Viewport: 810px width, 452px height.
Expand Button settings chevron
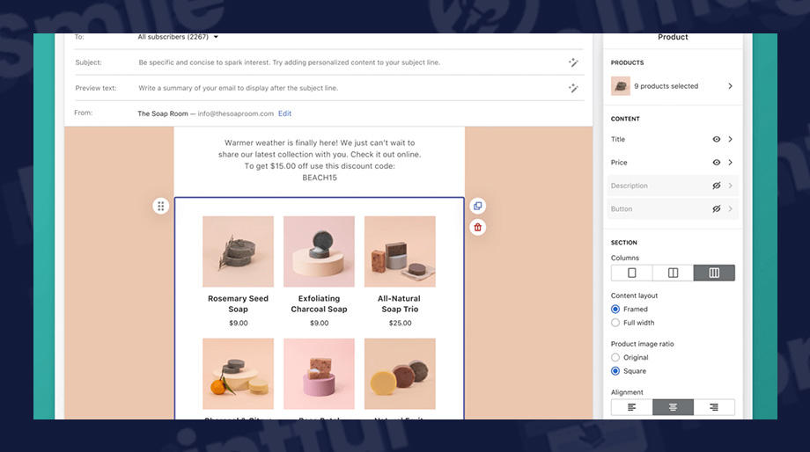pyautogui.click(x=730, y=209)
